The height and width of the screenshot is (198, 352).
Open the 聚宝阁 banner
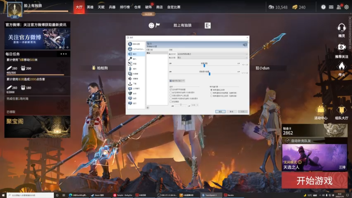click(37, 127)
